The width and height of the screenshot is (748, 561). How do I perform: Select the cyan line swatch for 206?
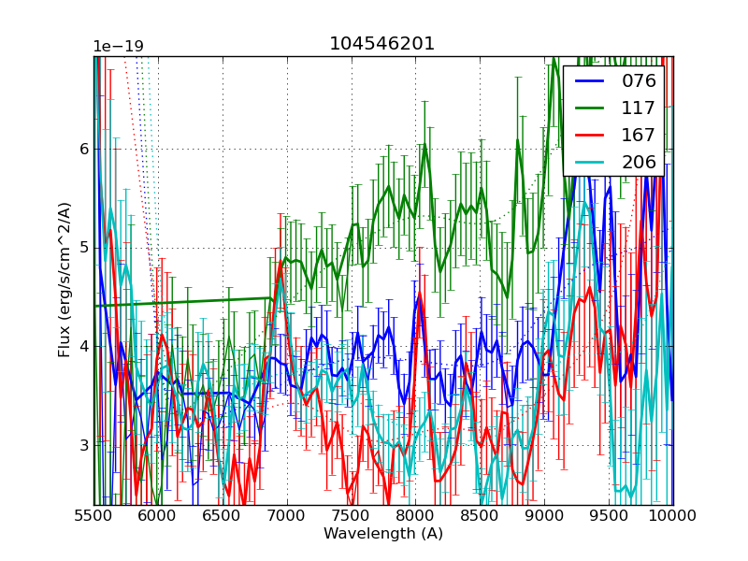tap(591, 162)
